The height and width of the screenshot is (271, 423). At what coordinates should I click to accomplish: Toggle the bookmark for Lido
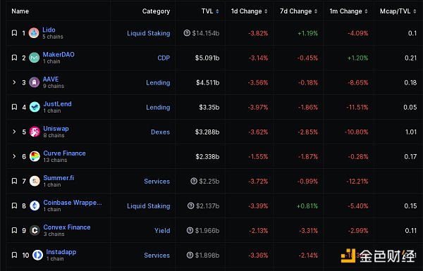[x=14, y=33]
